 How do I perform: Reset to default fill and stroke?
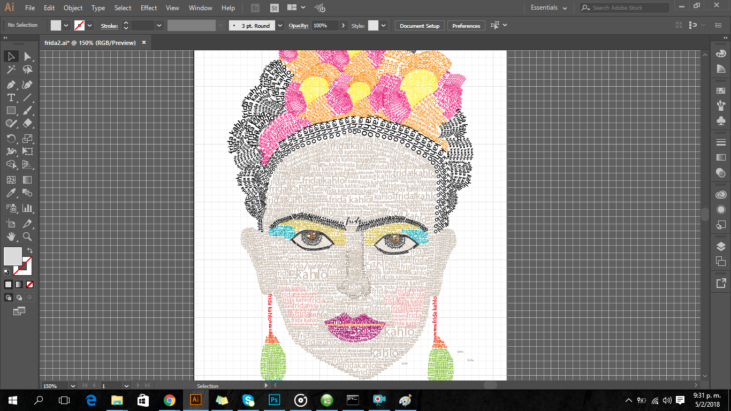6,272
